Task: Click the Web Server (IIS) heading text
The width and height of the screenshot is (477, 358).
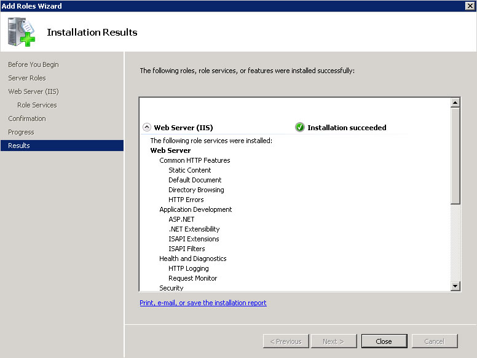Action: (x=183, y=128)
